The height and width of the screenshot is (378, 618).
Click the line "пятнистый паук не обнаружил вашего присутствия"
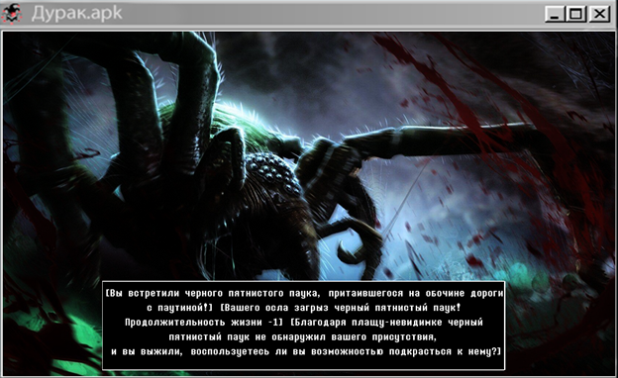(302, 337)
